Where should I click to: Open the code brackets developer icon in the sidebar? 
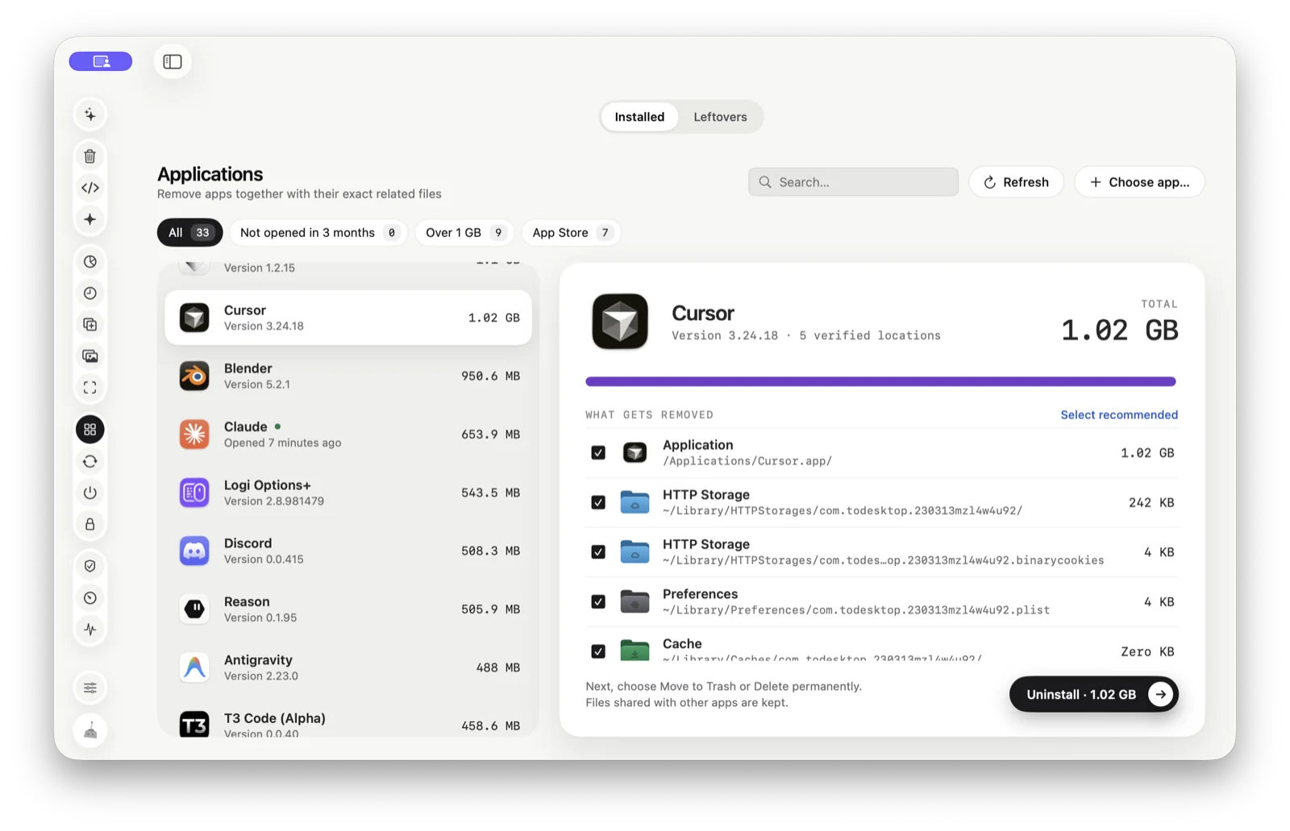tap(90, 188)
